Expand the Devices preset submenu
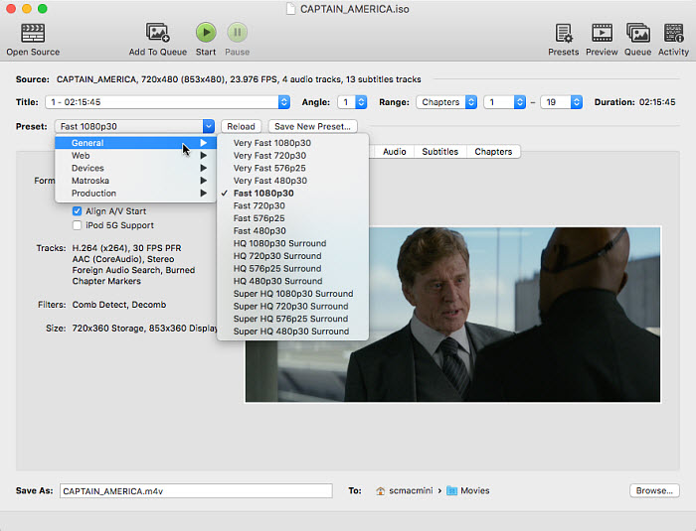Viewport: 696px width, 531px height. click(x=135, y=168)
